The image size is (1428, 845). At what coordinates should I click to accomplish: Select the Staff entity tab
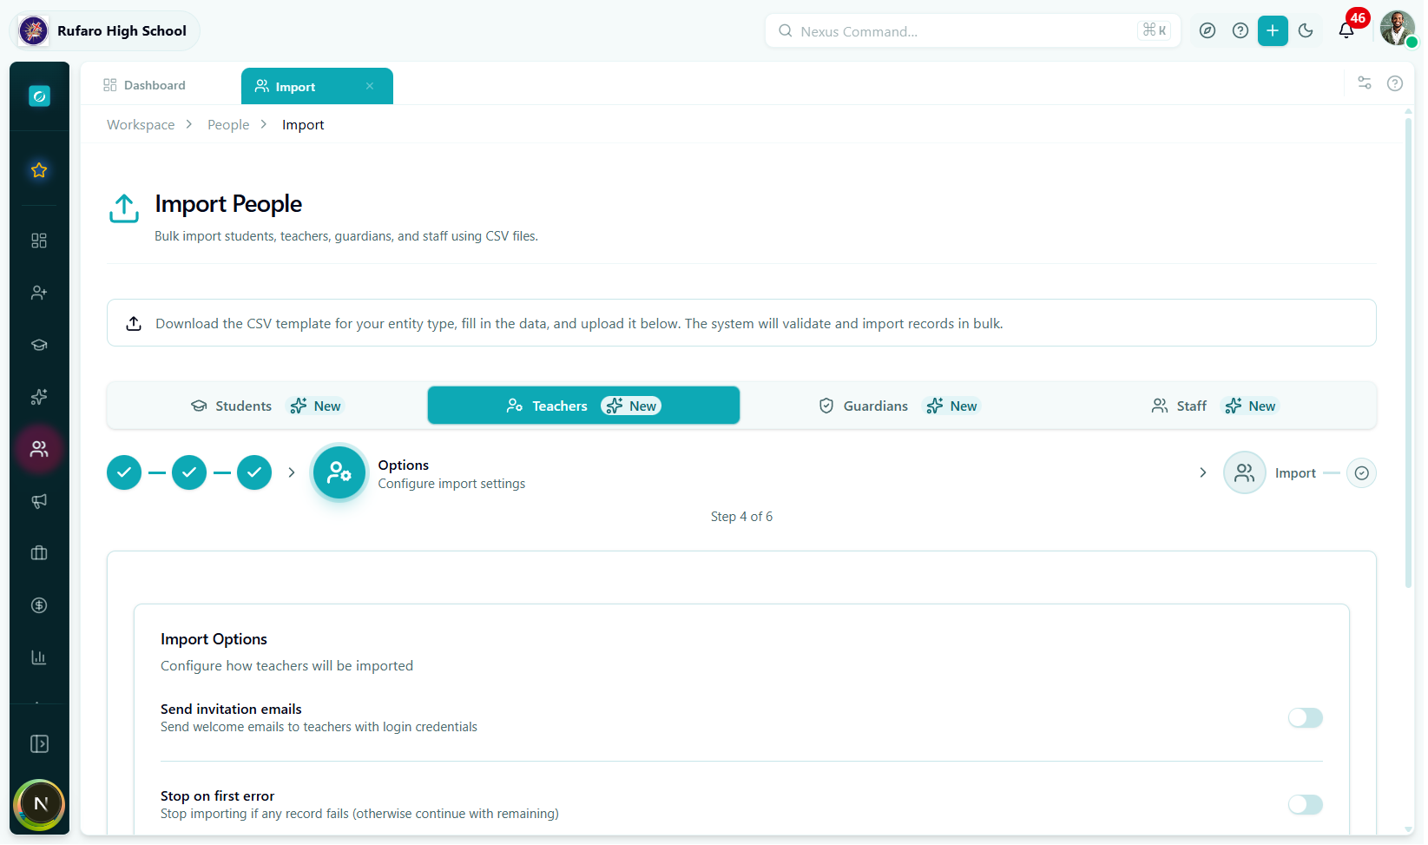(1215, 406)
